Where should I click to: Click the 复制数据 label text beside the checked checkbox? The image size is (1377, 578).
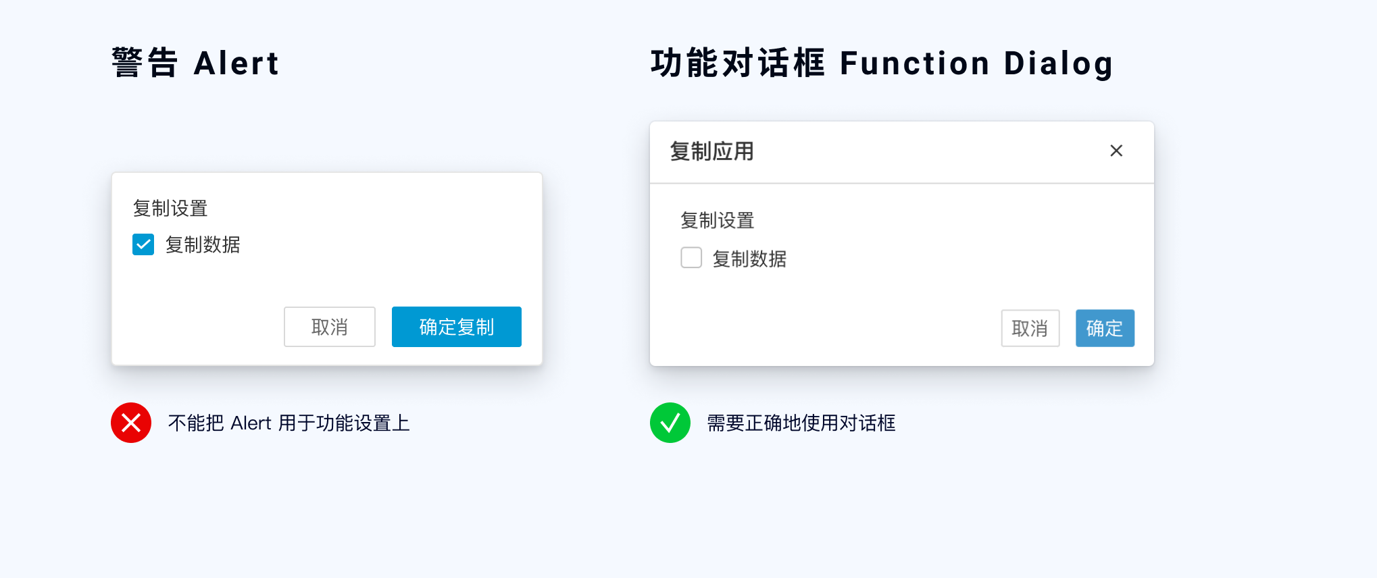pyautogui.click(x=203, y=244)
